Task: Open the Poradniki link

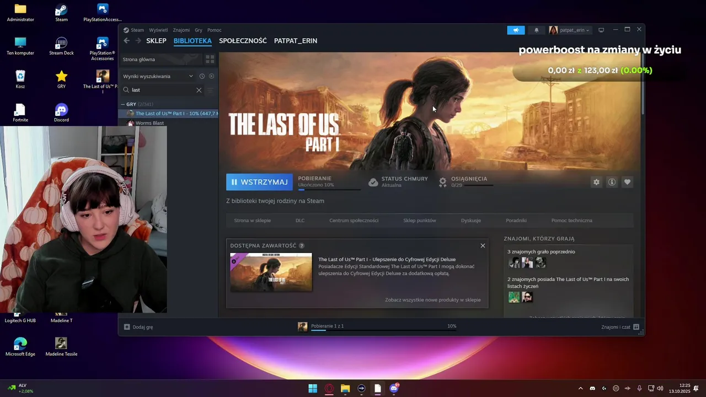Action: point(516,221)
